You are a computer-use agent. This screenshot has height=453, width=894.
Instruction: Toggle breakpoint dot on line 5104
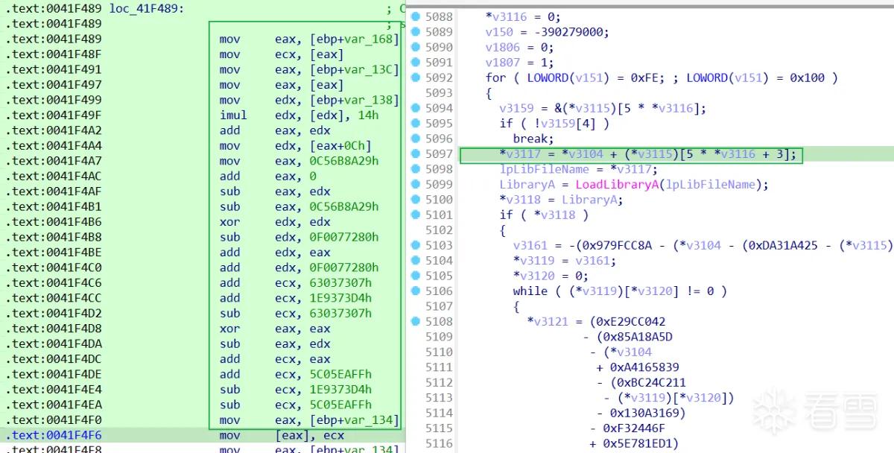coord(416,260)
